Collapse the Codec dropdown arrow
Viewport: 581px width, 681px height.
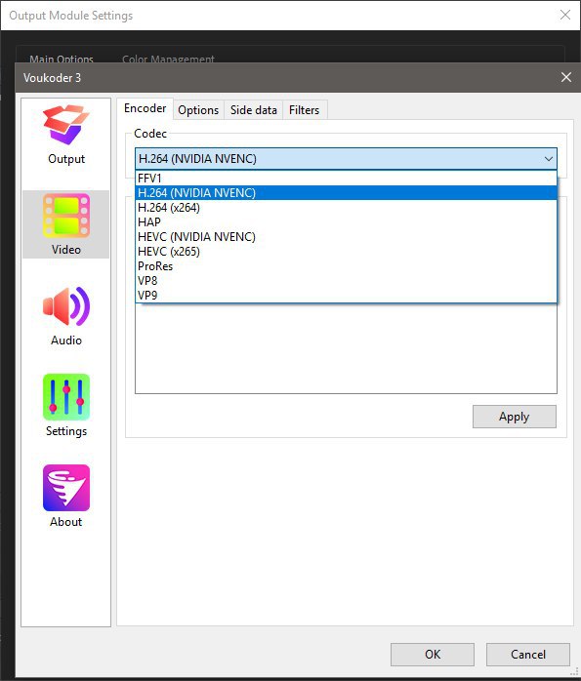(549, 159)
